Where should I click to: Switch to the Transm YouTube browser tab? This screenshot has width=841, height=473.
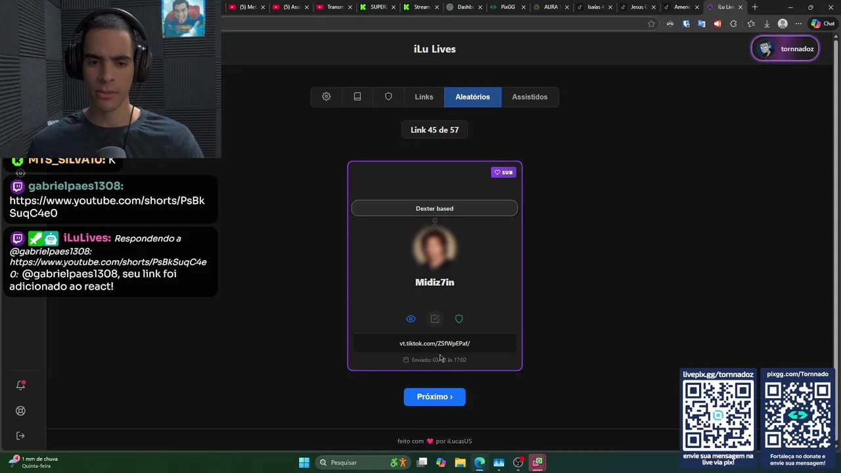[334, 7]
